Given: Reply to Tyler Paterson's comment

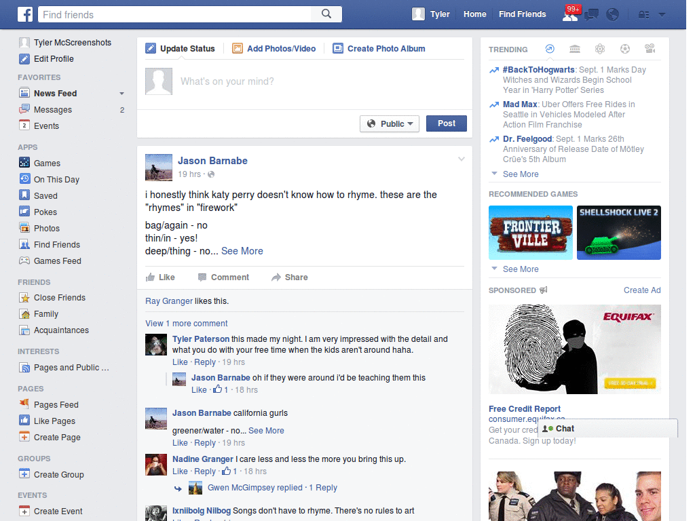Looking at the screenshot, I should click(205, 362).
